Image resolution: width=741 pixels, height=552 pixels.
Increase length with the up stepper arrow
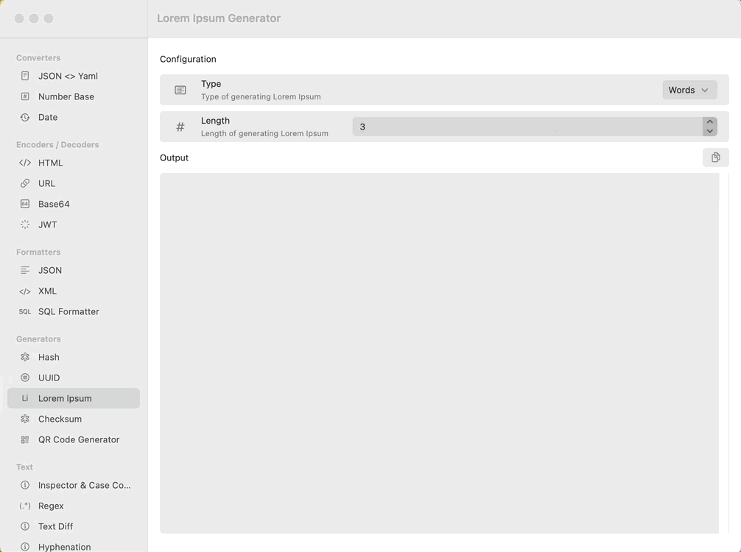tap(710, 122)
